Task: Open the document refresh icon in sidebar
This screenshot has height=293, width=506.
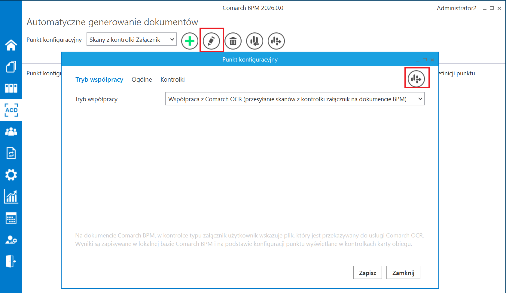Action: 11,153
